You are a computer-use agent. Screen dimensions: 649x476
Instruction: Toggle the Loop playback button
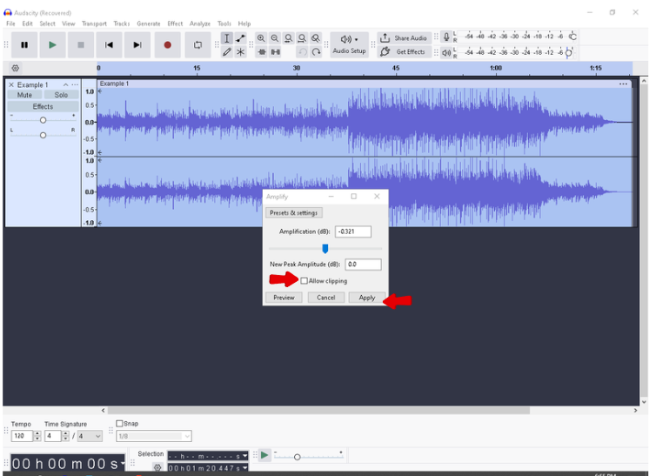point(197,44)
